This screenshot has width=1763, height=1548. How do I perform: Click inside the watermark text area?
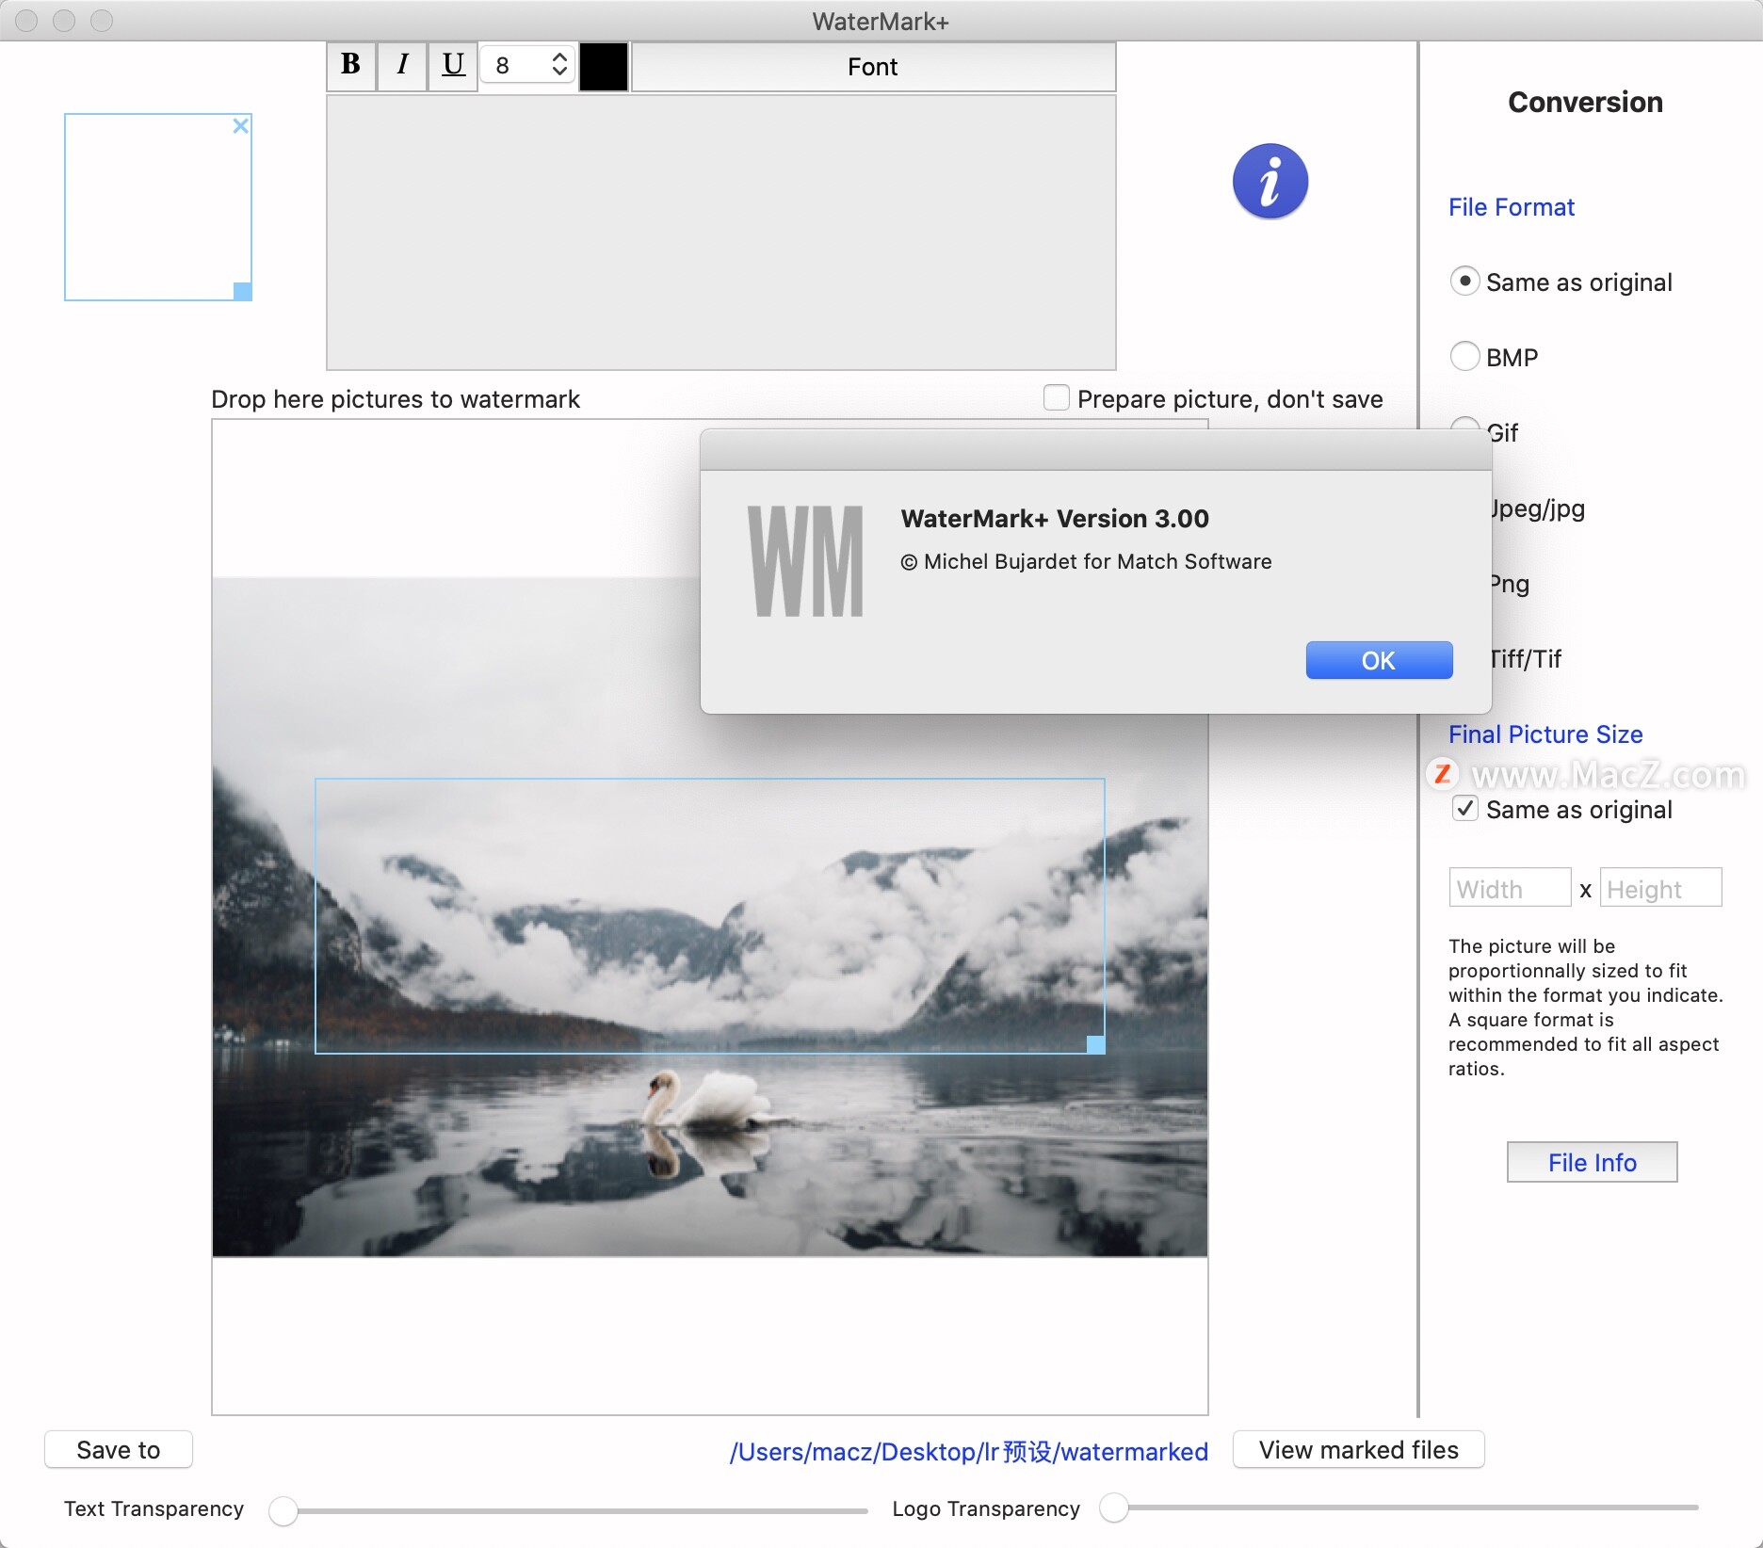(x=721, y=233)
